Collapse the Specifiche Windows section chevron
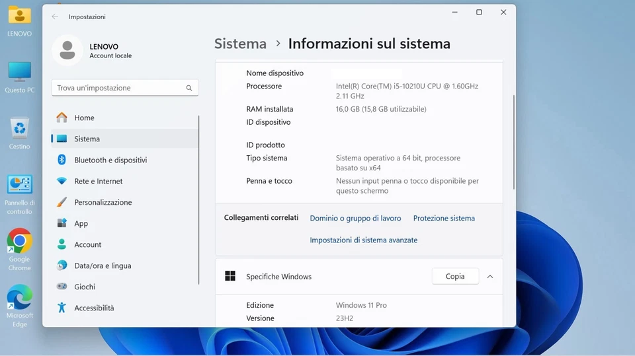This screenshot has width=635, height=356. (x=489, y=277)
